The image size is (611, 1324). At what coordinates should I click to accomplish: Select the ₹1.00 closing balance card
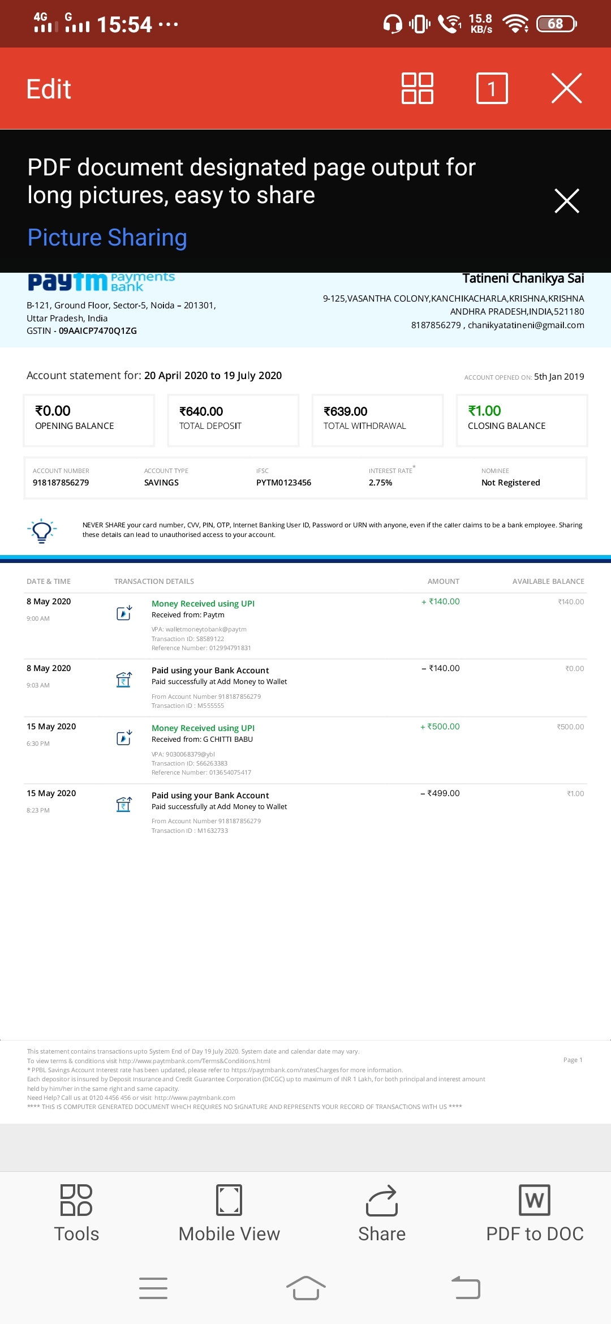(x=522, y=420)
